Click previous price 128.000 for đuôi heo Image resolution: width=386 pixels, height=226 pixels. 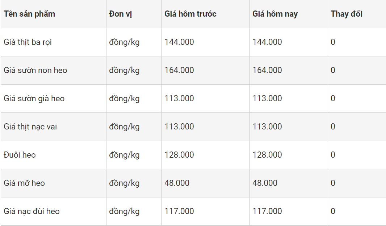179,155
